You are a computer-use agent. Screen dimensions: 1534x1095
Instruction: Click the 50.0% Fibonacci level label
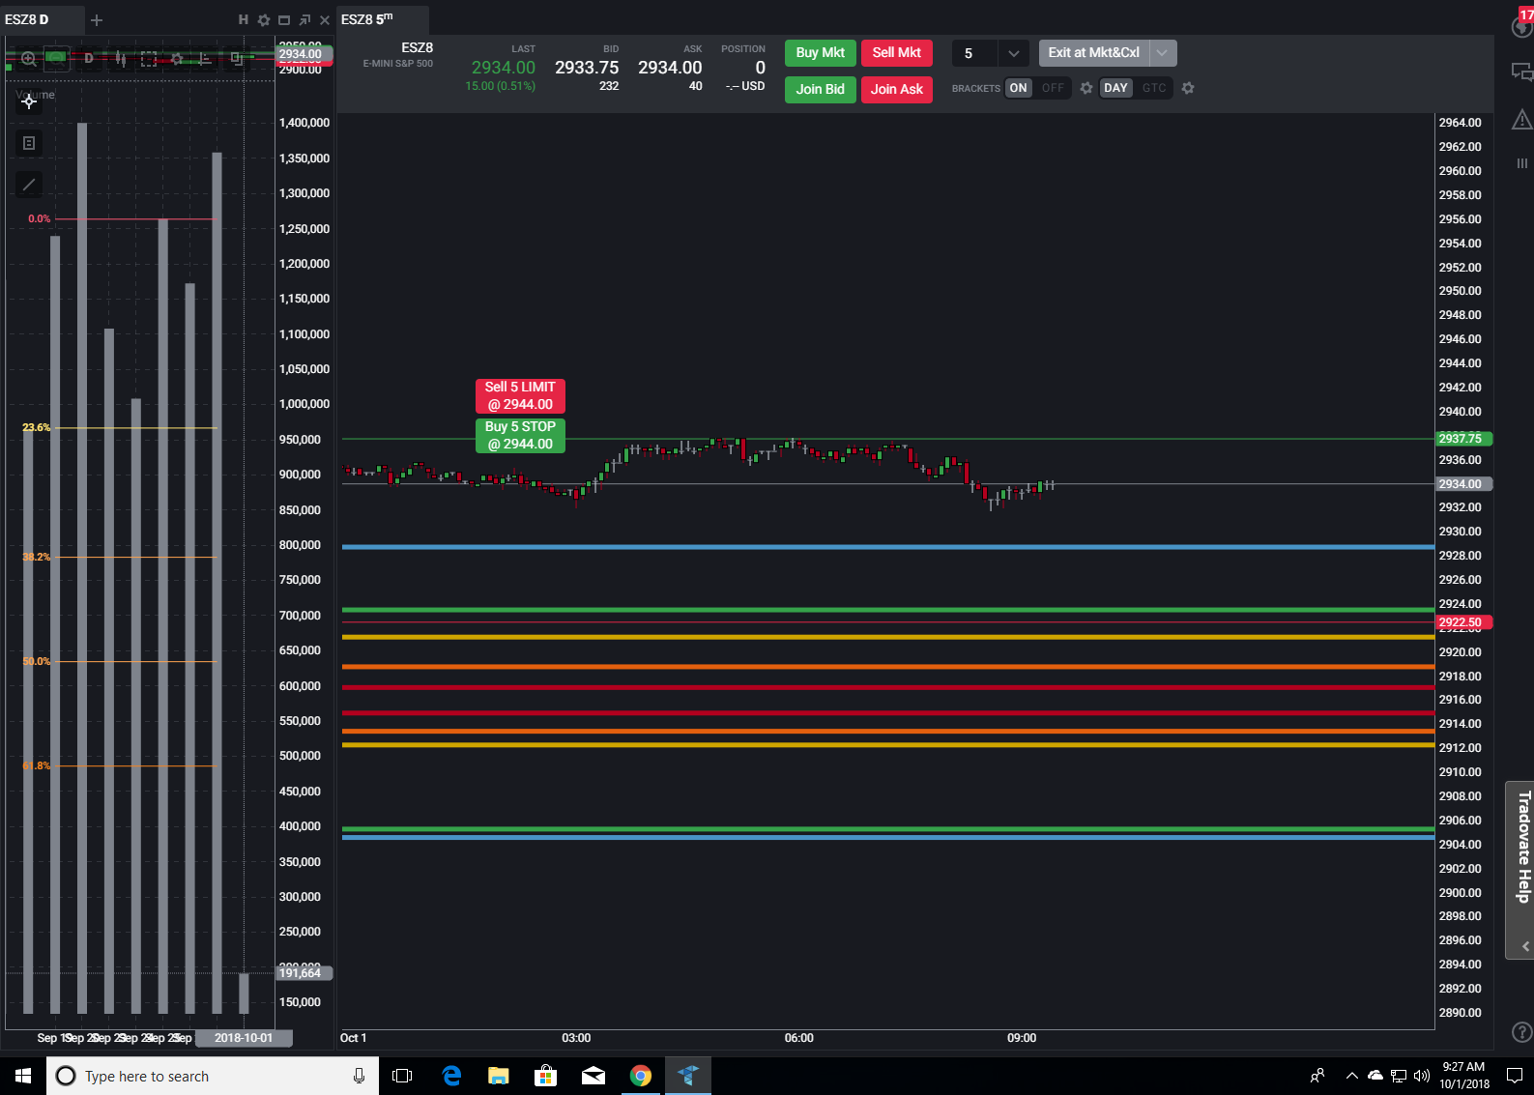[x=37, y=661]
